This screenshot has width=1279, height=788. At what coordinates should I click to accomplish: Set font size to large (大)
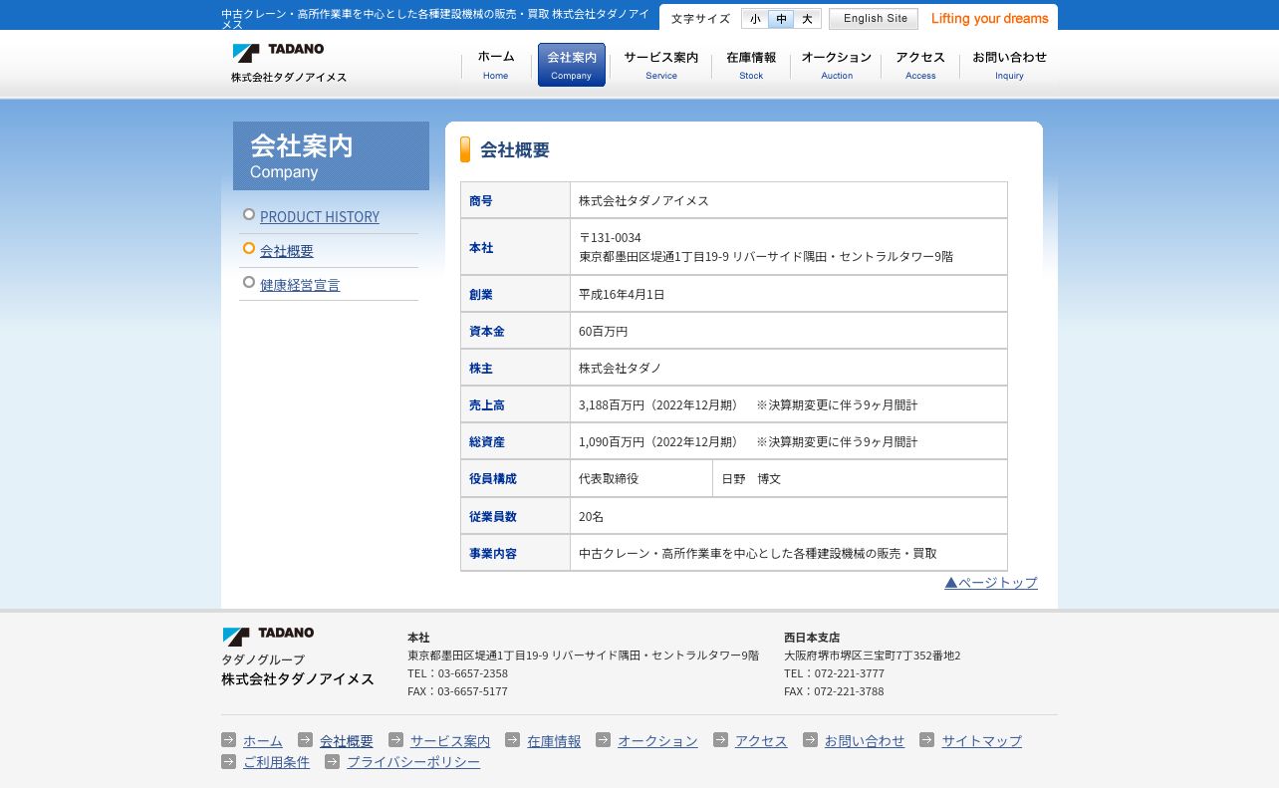tap(807, 19)
